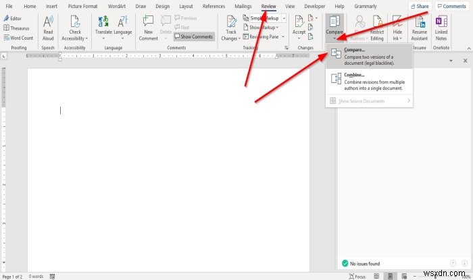Open the Comments button at top right
The height and width of the screenshot is (280, 473).
[x=451, y=6]
